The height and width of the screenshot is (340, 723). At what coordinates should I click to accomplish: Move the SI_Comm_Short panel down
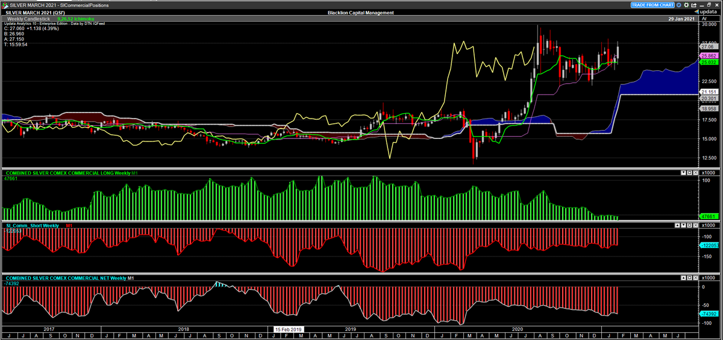683,225
